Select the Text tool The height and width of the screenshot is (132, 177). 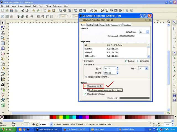[3, 84]
